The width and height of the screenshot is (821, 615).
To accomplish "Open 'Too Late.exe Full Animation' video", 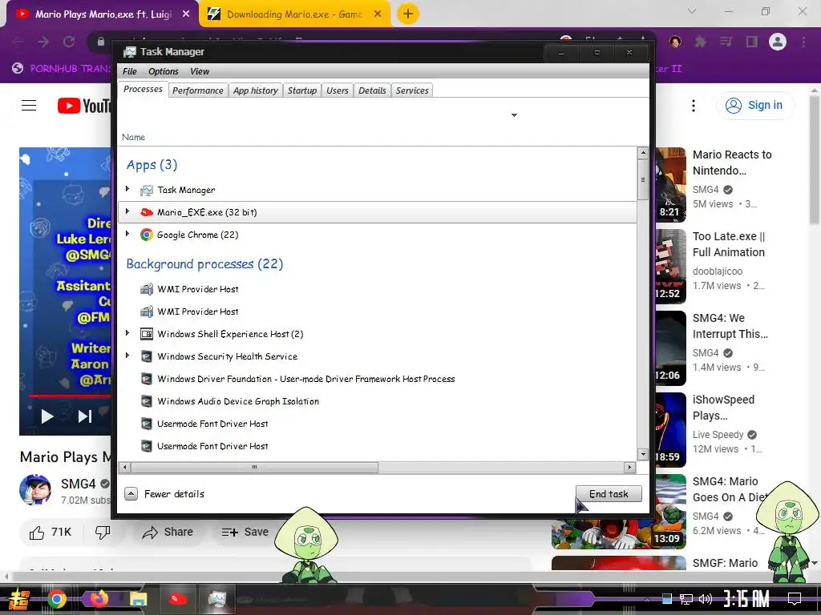I will [x=728, y=244].
